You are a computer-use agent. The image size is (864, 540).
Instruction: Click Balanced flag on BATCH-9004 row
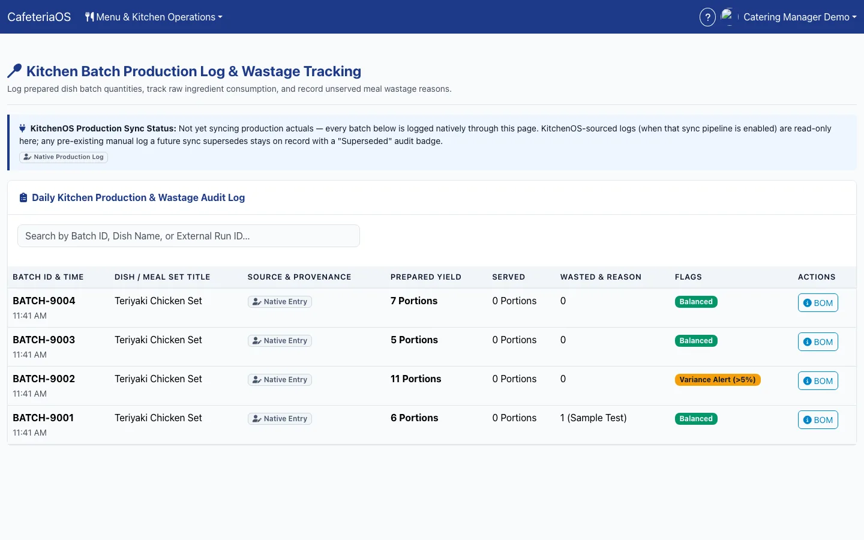[x=696, y=302]
